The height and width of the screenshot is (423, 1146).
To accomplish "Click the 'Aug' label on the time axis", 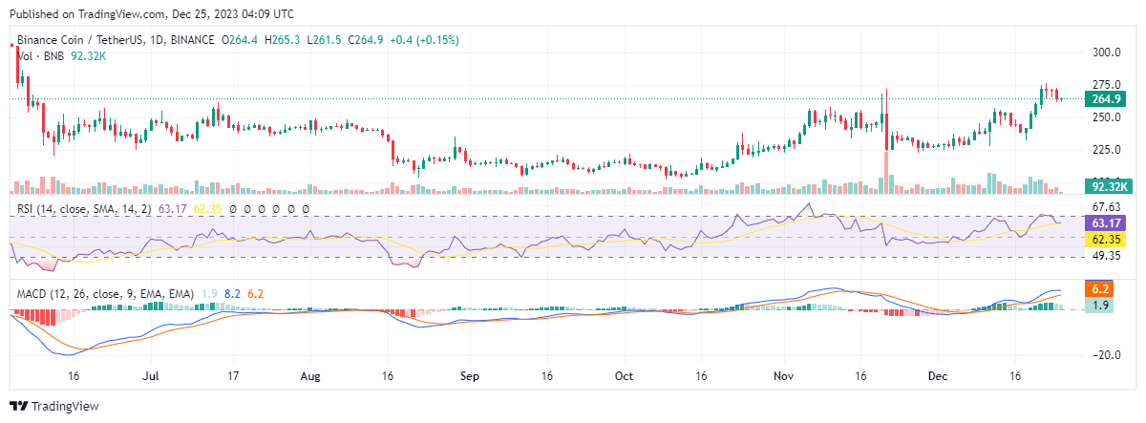I will point(309,377).
